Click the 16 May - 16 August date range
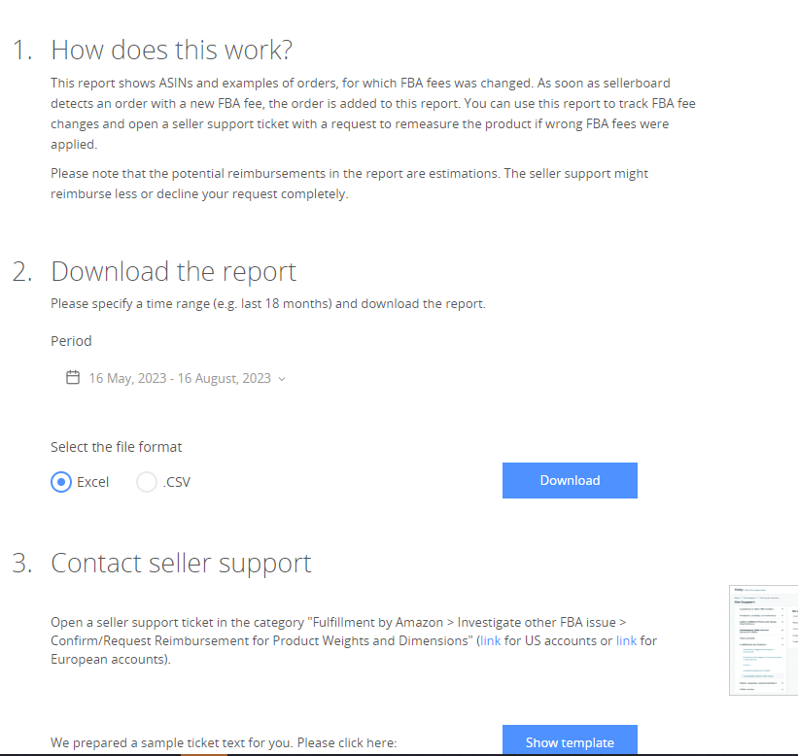Viewport: 798px width, 756px height. tap(180, 378)
